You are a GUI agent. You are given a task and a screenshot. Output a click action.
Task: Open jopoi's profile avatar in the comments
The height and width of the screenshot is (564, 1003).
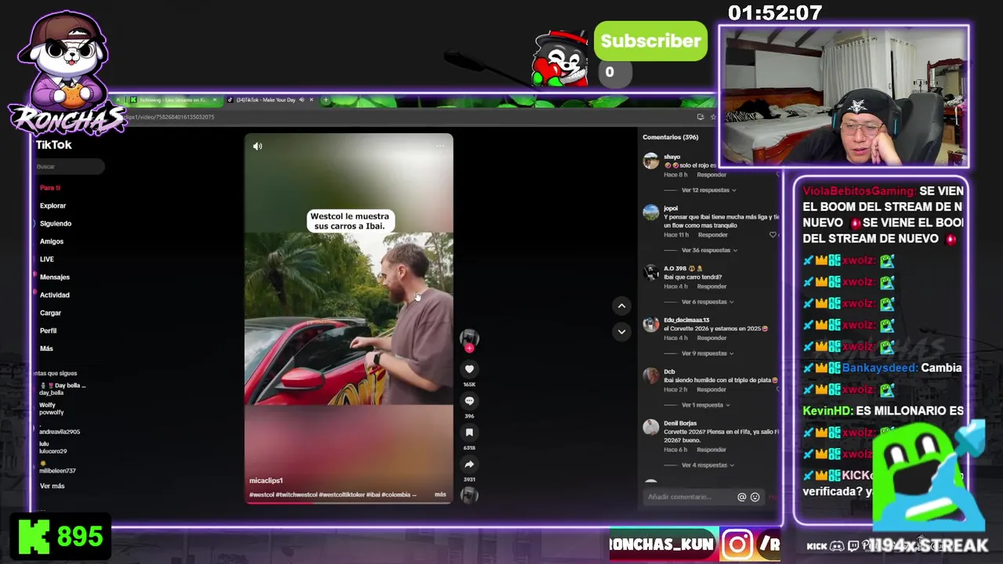(651, 212)
